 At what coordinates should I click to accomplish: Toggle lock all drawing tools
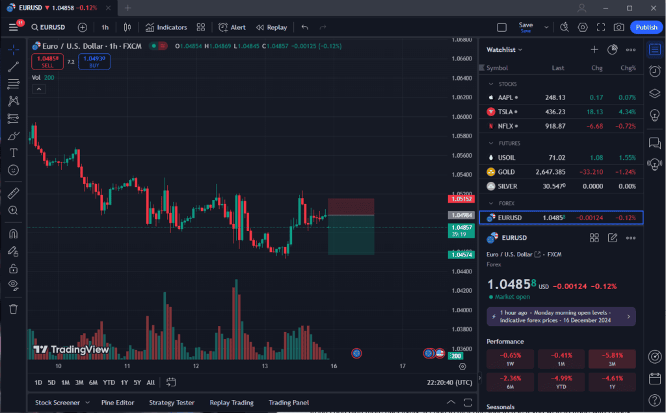(x=13, y=268)
